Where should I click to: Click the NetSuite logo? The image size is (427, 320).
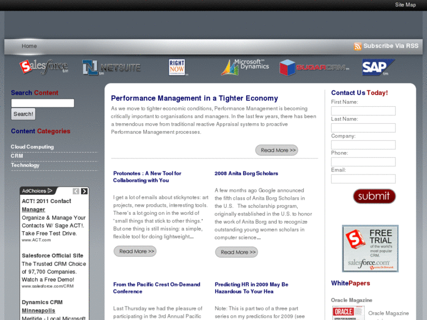(112, 68)
